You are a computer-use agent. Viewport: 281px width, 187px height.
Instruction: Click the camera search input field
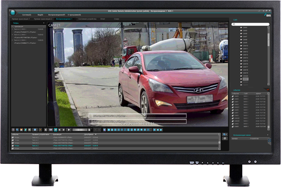coord(250,24)
